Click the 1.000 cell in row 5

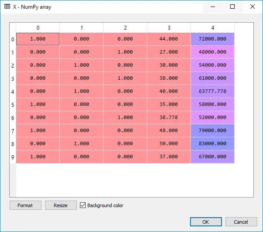(x=38, y=104)
